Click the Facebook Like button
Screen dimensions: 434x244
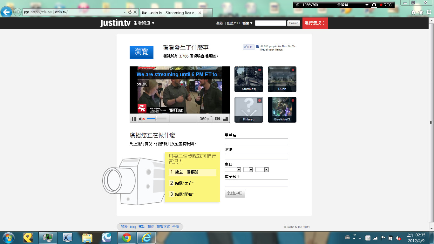(x=249, y=47)
